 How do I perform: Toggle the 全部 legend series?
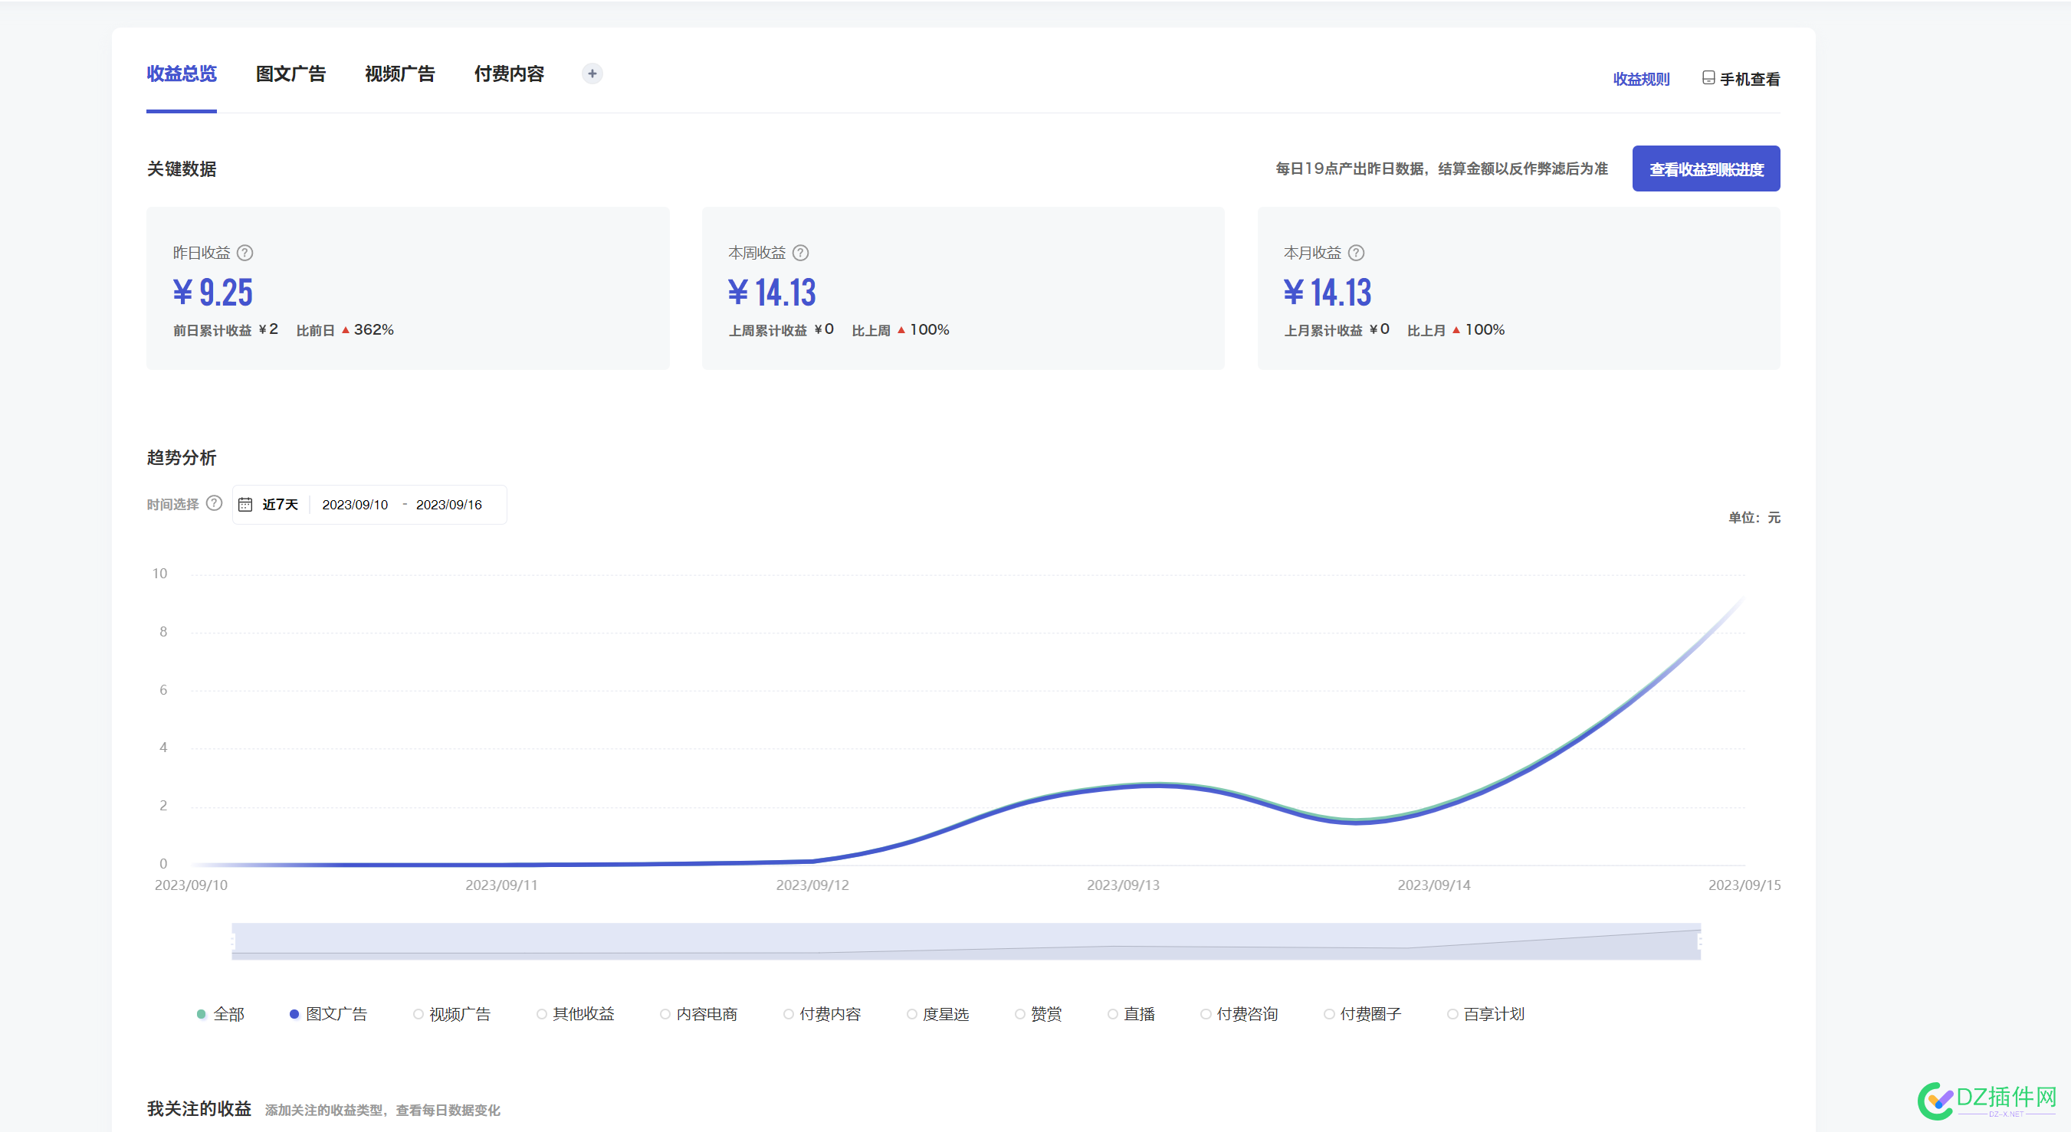(221, 1014)
